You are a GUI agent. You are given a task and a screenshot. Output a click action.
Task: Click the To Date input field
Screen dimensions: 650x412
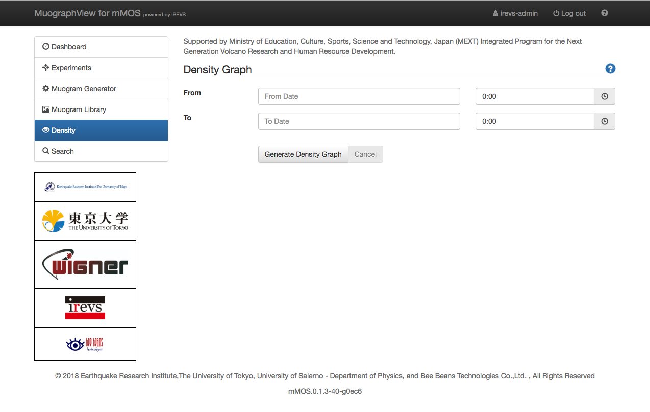359,121
